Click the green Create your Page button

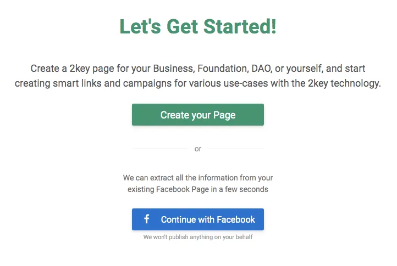click(x=198, y=115)
